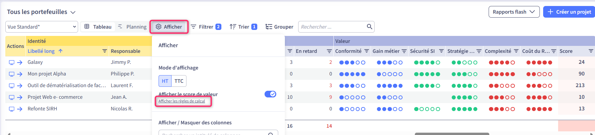Click filter icon on Score column
The width and height of the screenshot is (595, 135).
tap(591, 51)
